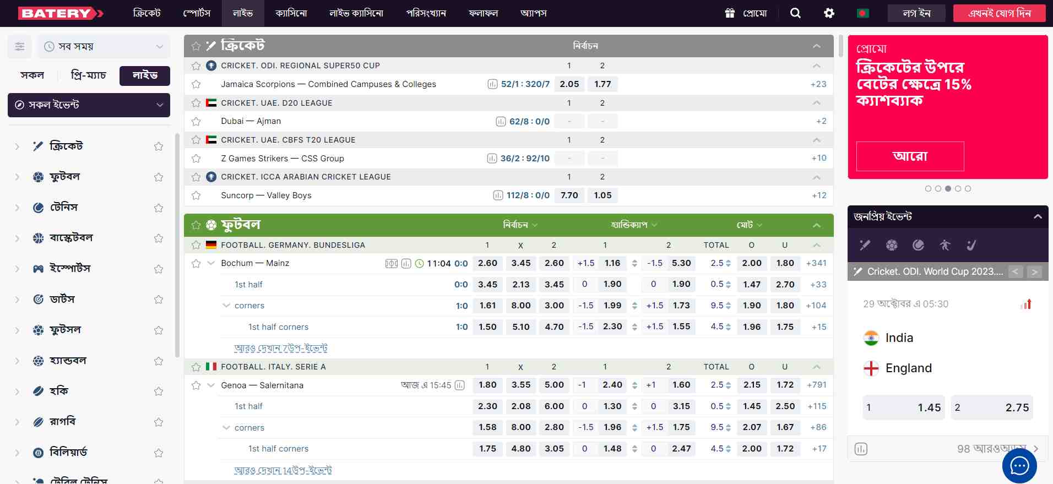Screen dimensions: 1053x484
Task: Select the running athlete icon in popular events
Action: point(945,245)
